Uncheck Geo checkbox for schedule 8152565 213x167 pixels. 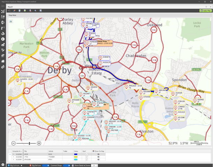coord(87,154)
